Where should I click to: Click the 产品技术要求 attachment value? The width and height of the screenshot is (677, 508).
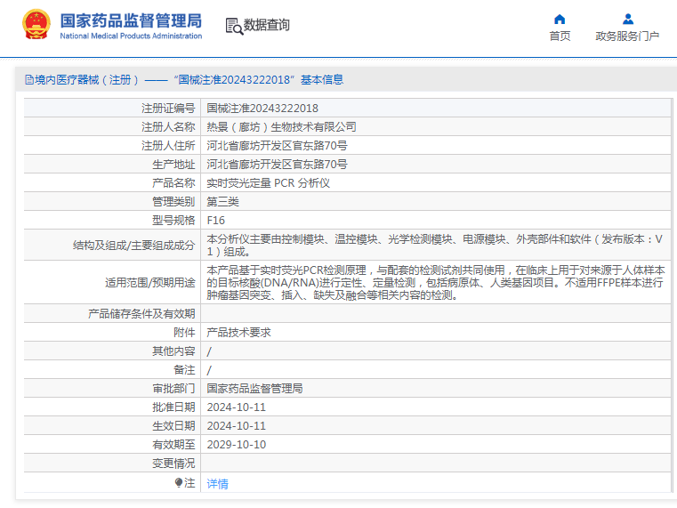click(238, 333)
